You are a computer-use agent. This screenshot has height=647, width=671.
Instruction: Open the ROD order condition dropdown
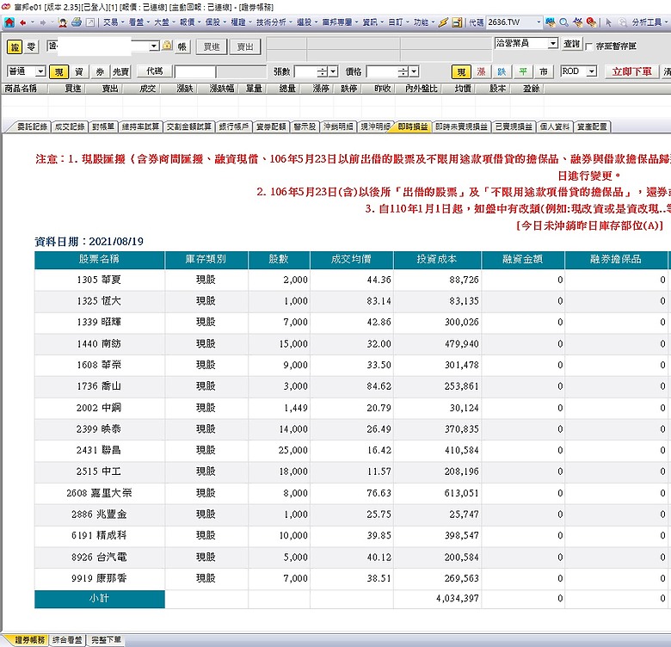coord(591,71)
